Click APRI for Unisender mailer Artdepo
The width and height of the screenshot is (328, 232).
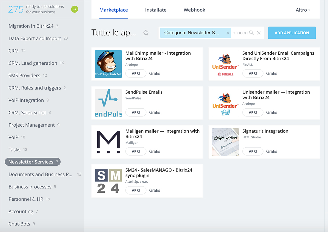point(253,112)
